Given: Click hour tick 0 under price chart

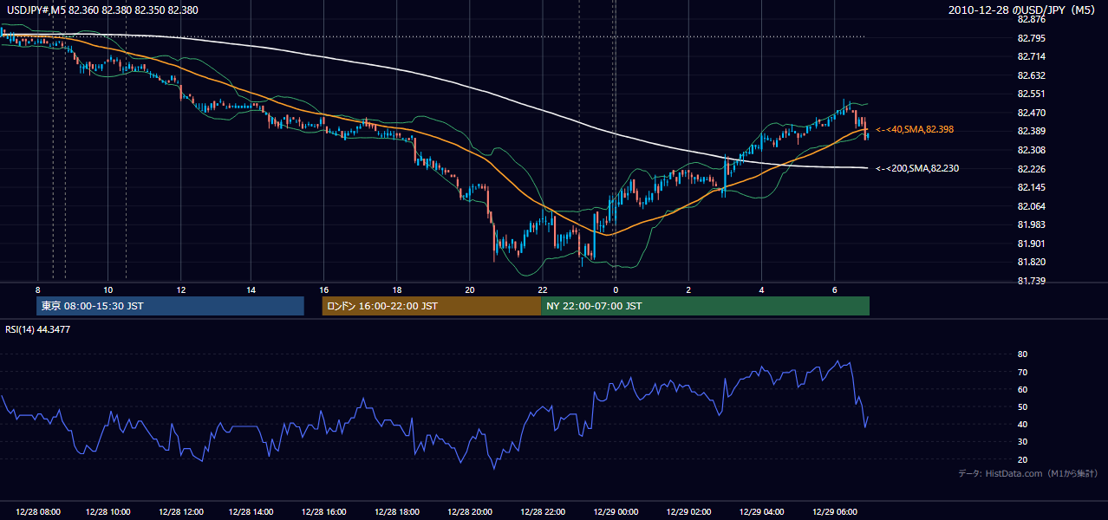Looking at the screenshot, I should 616,289.
